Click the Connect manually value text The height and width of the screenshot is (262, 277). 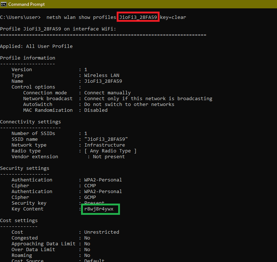coord(107,93)
